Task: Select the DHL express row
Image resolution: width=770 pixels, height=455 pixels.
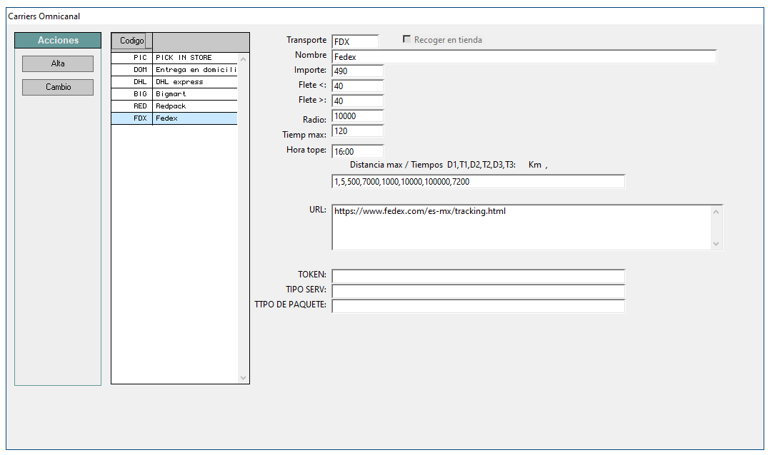Action: click(x=174, y=82)
